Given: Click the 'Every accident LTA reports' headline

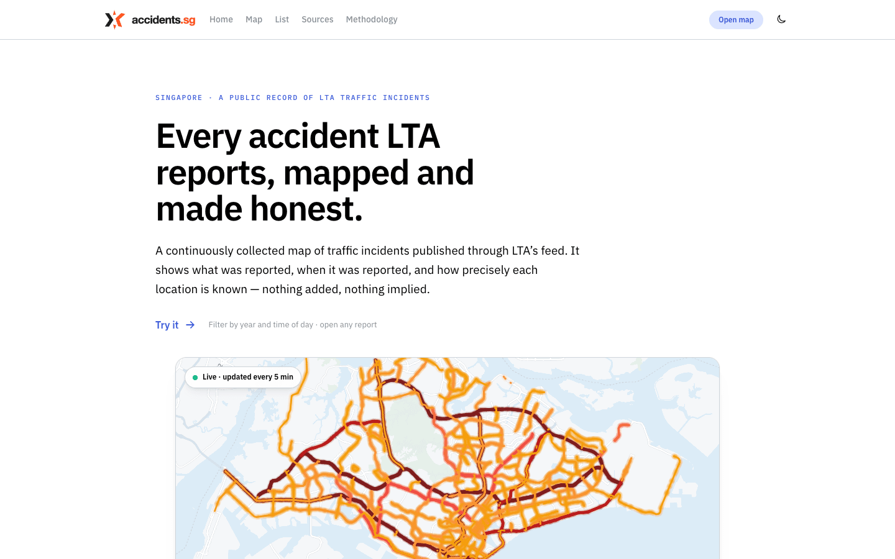Looking at the screenshot, I should (315, 172).
